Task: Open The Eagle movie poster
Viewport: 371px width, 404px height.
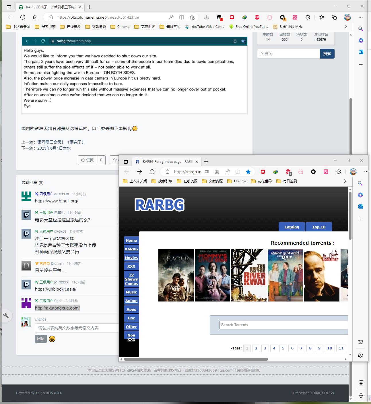Action: pos(176,275)
